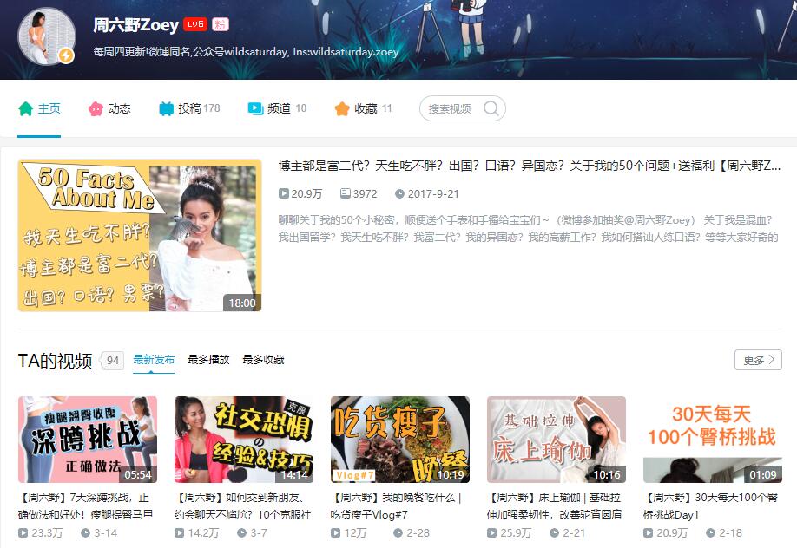Viewport: 797px width, 548px height.
Task: Click the search magnifier icon
Action: 491,108
